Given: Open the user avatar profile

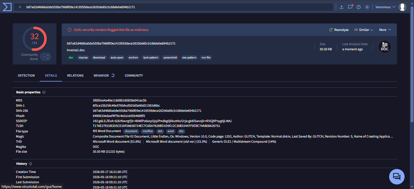Looking at the screenshot, I should click(402, 7).
